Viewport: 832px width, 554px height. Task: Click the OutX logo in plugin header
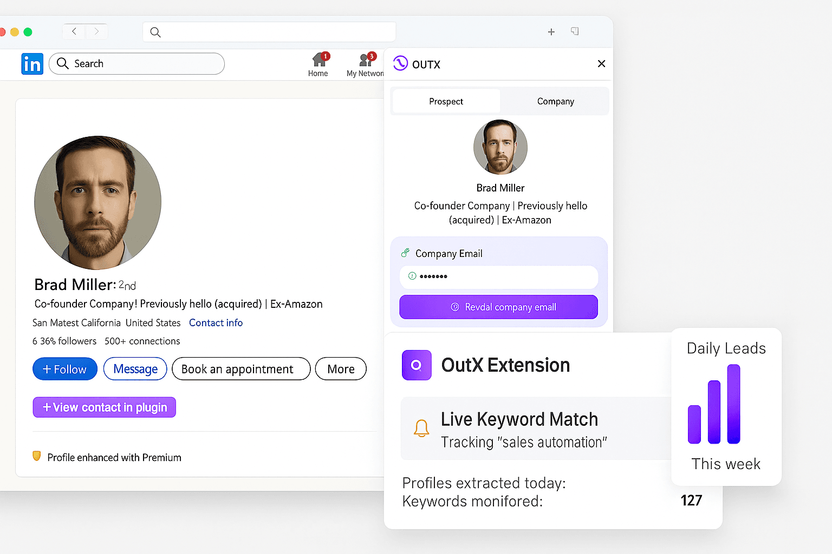(x=401, y=64)
